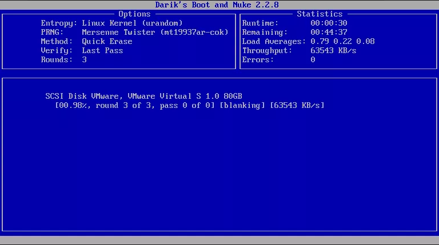Click the '[blanking]' status text
The width and height of the screenshot is (439, 245).
click(x=242, y=106)
